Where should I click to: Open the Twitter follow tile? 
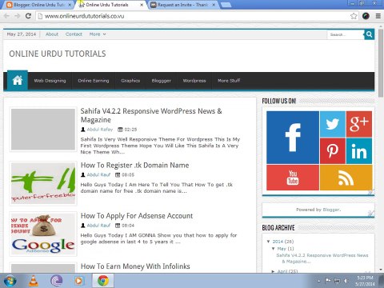click(332, 124)
